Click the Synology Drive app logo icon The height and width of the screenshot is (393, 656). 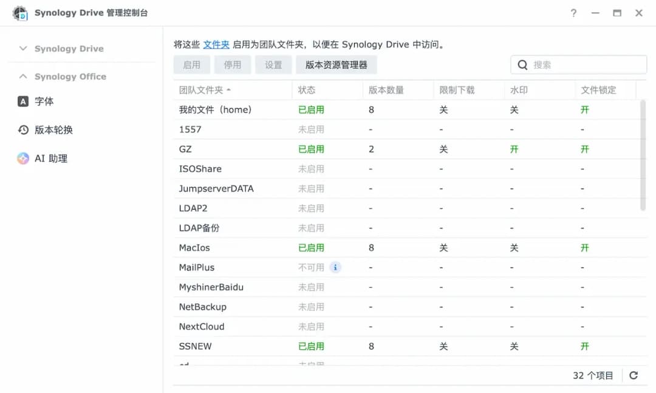(19, 13)
